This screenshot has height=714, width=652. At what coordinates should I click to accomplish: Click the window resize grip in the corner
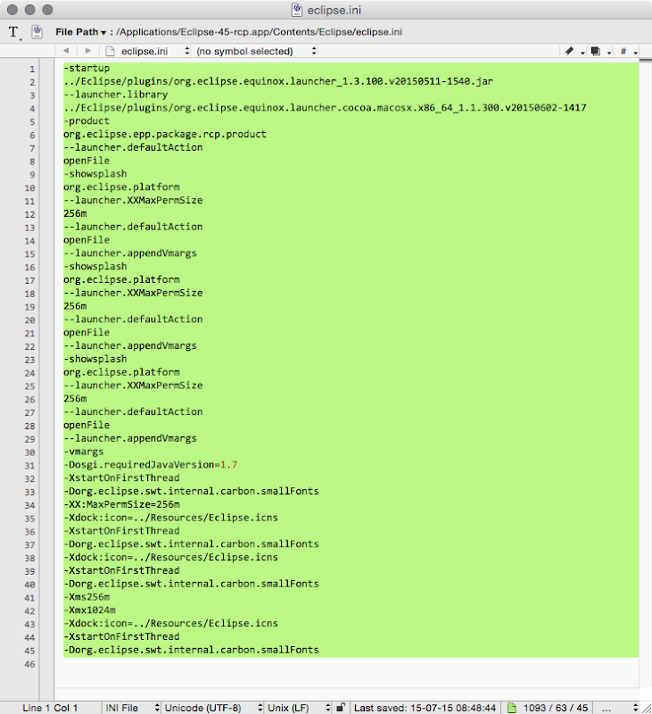coord(646,708)
